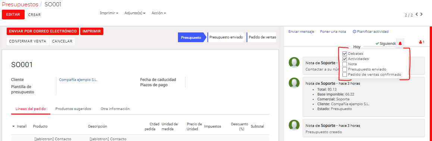The image size is (432, 141).
Task: Click the EDITAR button
Action: click(x=13, y=15)
